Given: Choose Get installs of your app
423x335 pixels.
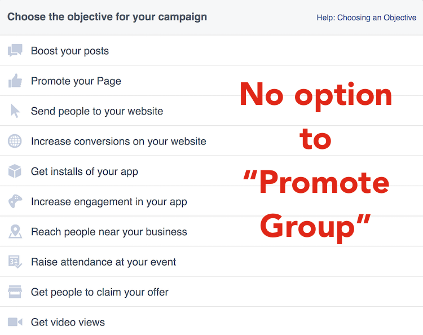Looking at the screenshot, I should (85, 171).
